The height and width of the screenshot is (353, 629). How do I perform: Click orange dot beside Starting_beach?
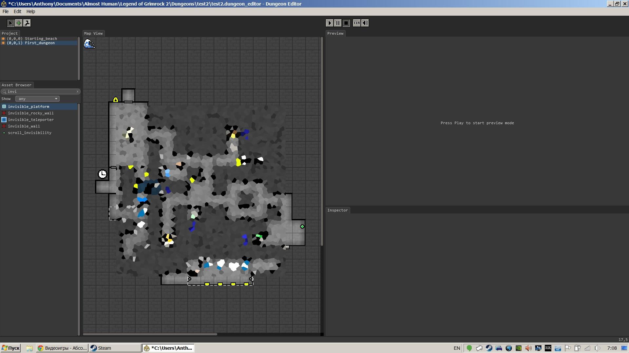coord(3,39)
